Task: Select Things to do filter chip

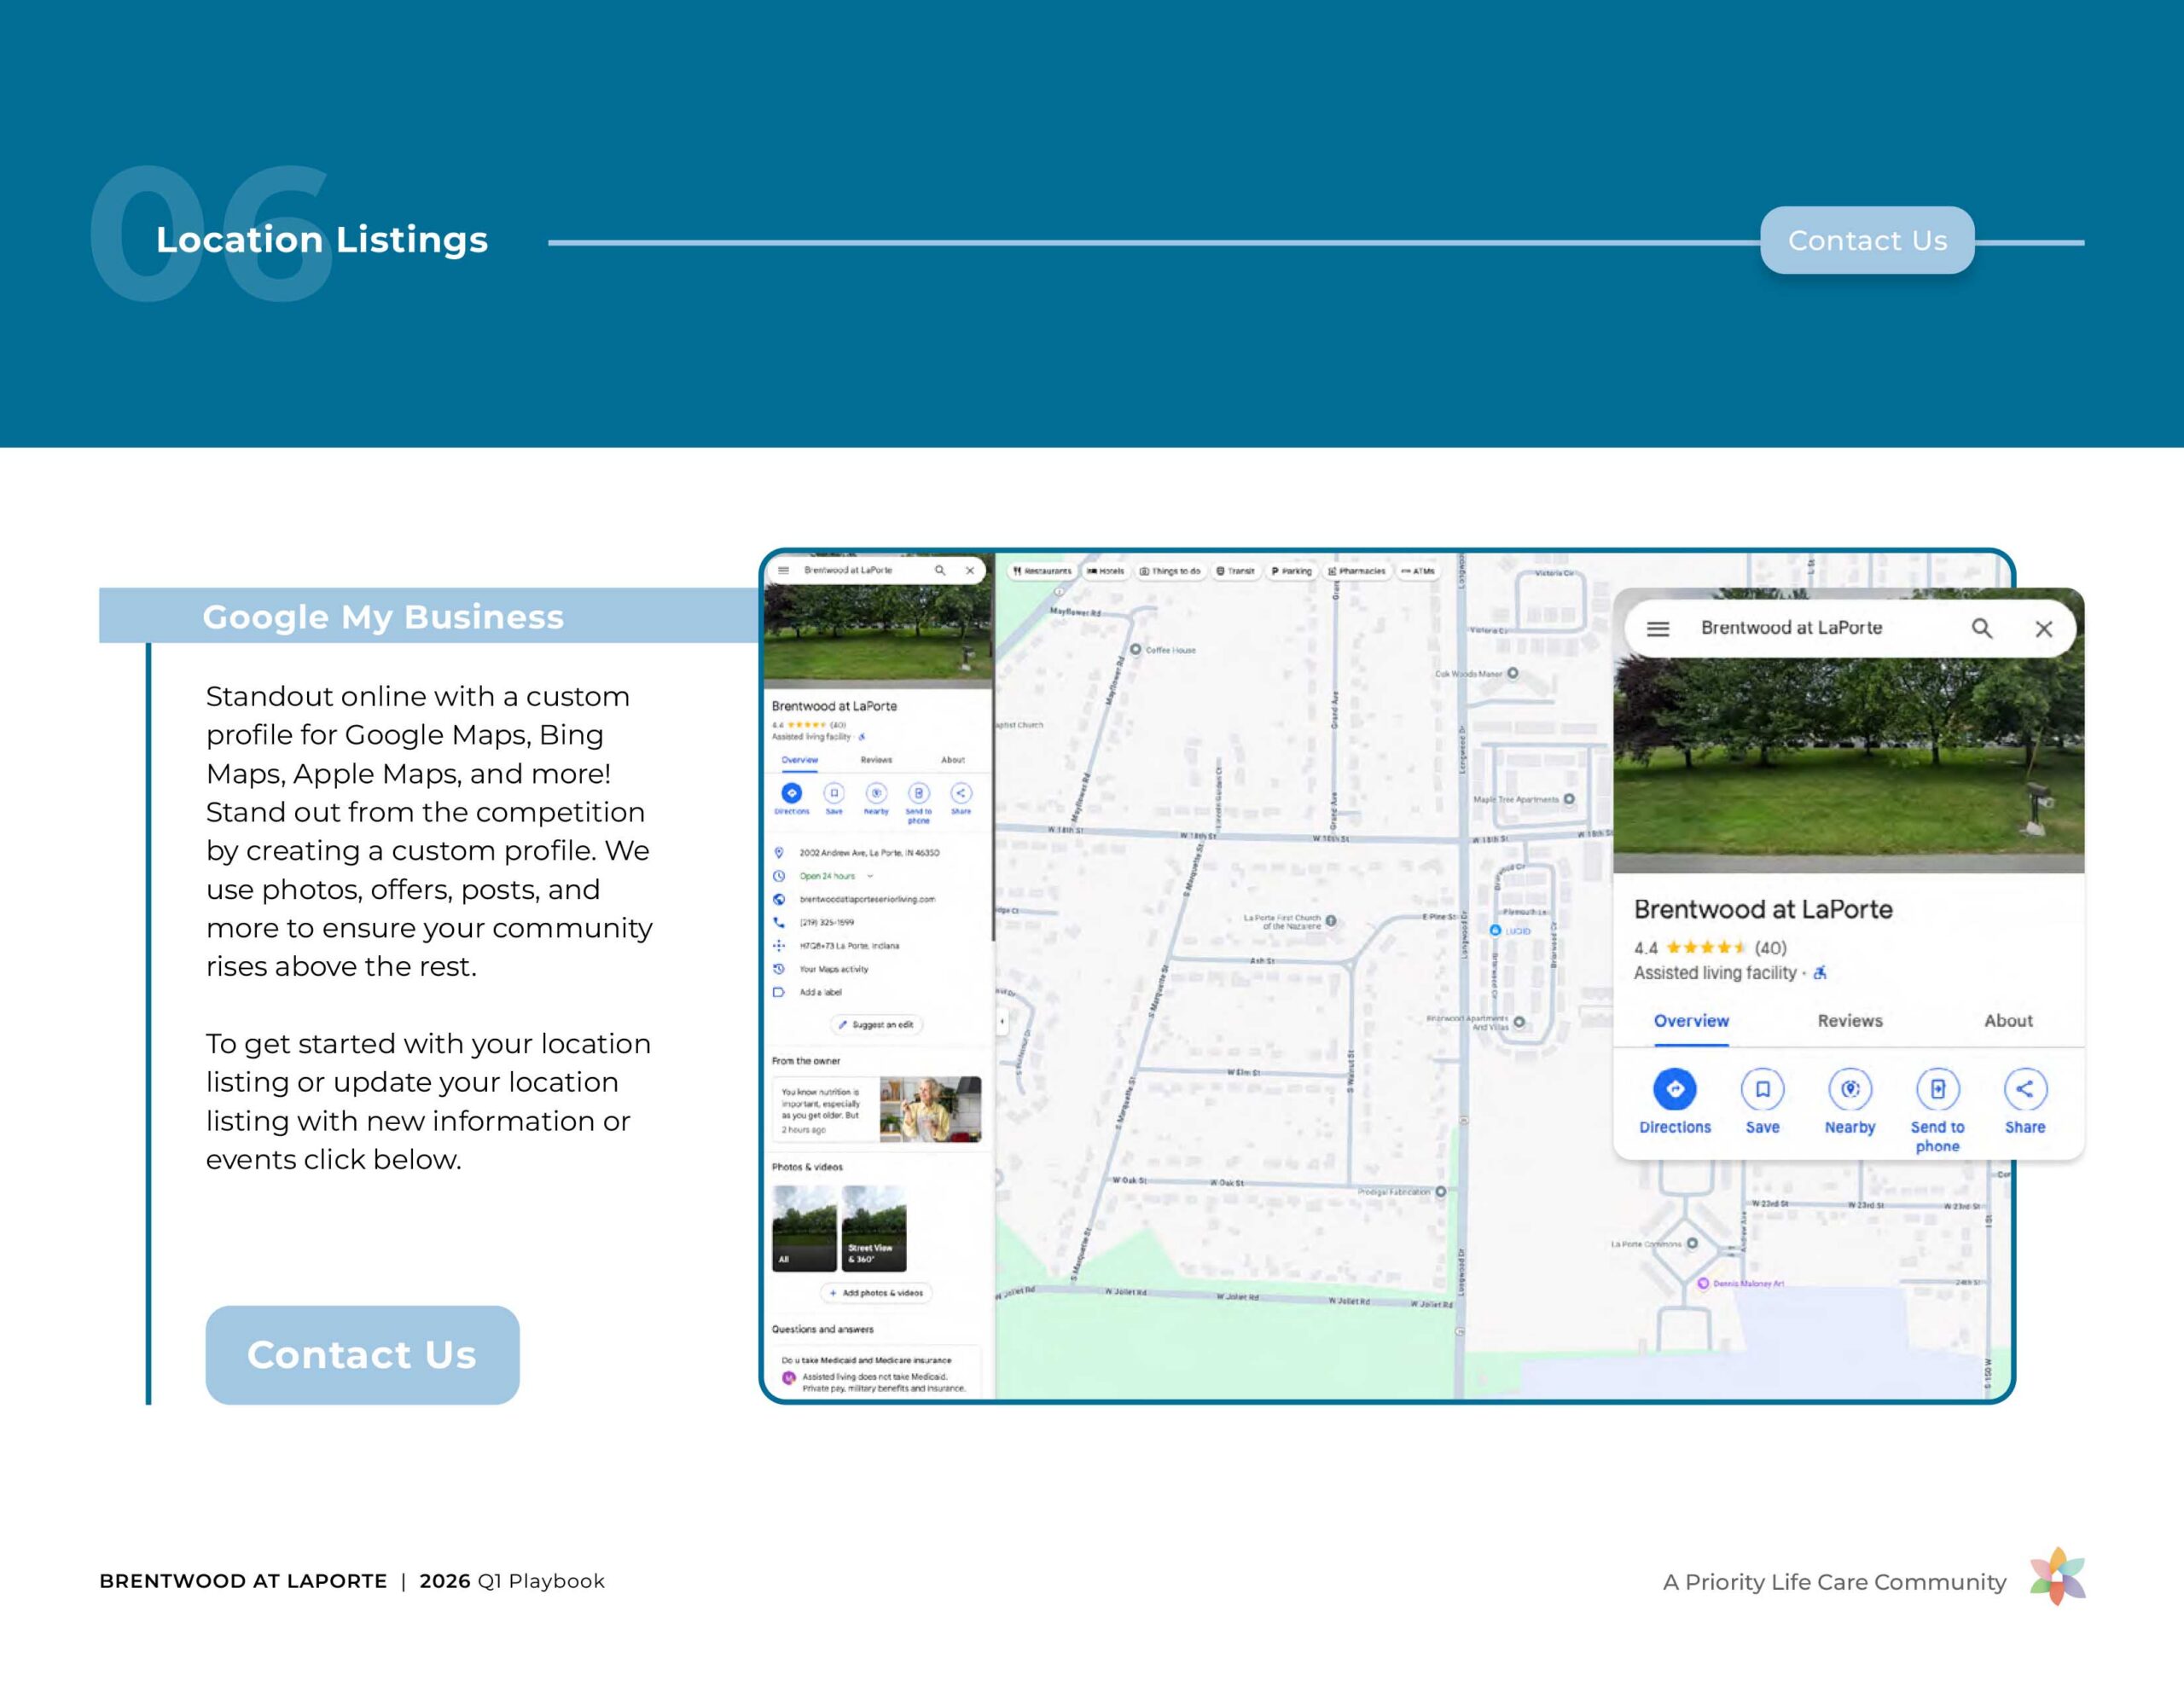Action: [1170, 571]
